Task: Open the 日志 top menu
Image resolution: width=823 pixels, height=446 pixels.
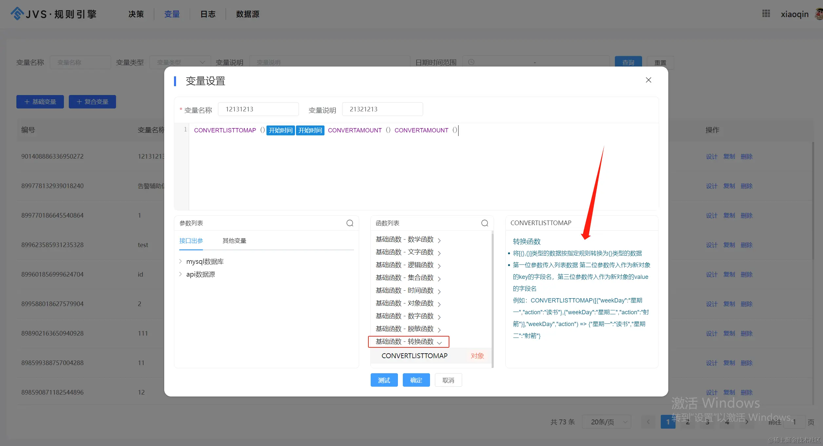Action: pyautogui.click(x=208, y=14)
